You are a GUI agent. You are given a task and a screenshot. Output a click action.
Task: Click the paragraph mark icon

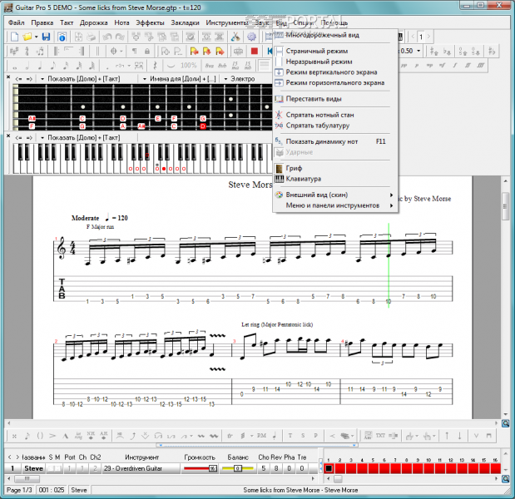click(134, 51)
